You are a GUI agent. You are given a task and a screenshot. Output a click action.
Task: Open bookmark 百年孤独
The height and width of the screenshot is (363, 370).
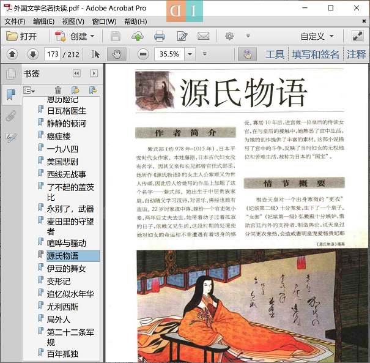(x=62, y=354)
